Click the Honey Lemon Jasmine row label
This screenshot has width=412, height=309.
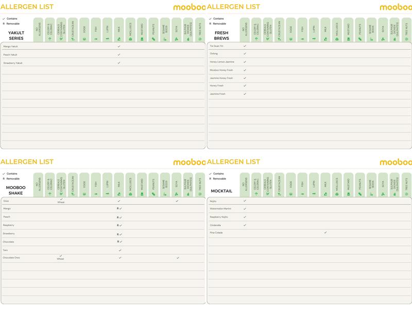tap(222, 62)
